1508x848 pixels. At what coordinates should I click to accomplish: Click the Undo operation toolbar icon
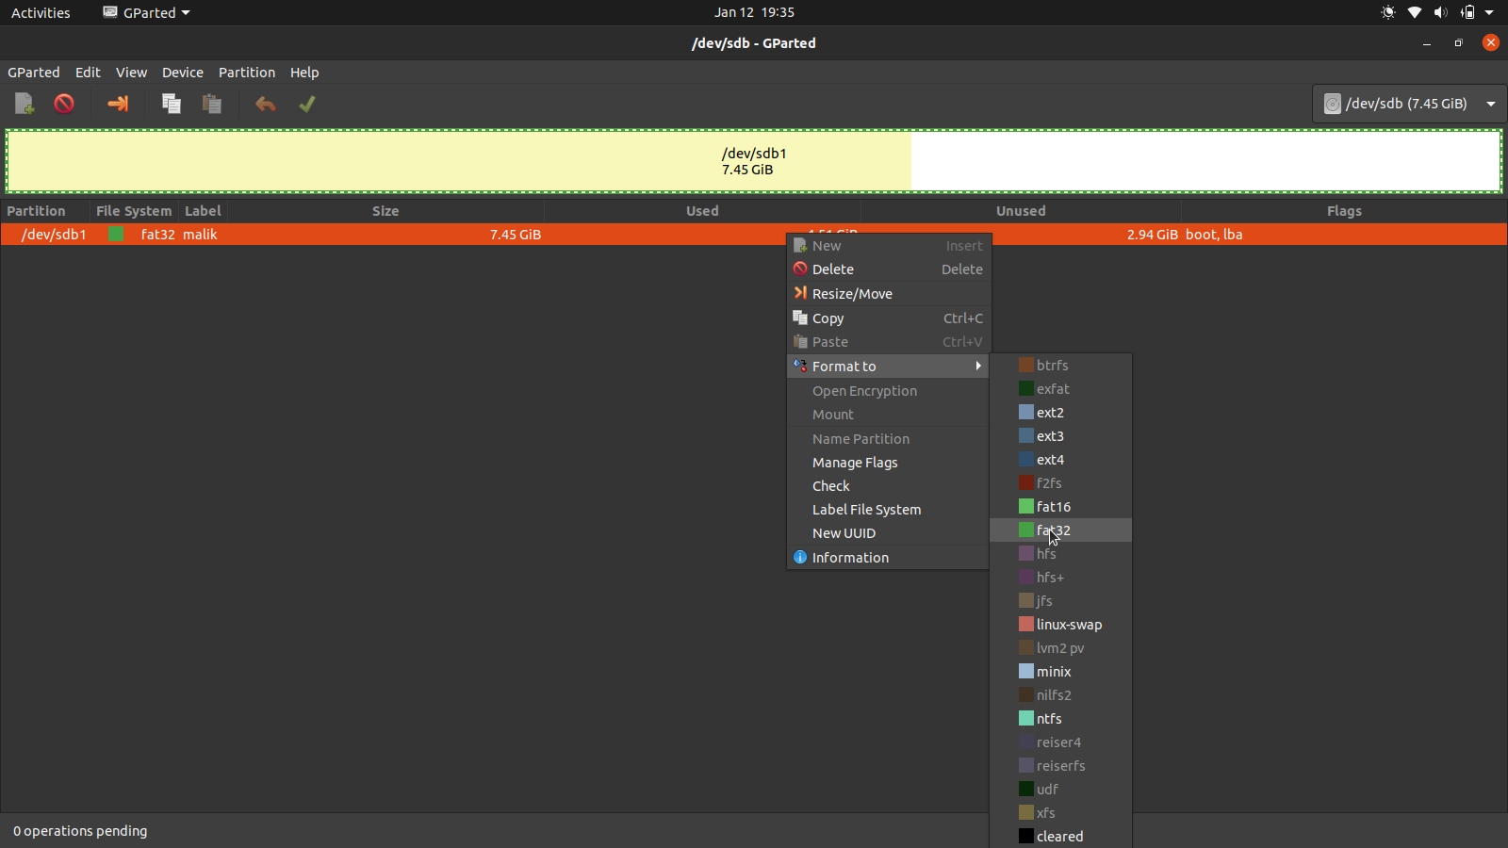point(264,104)
